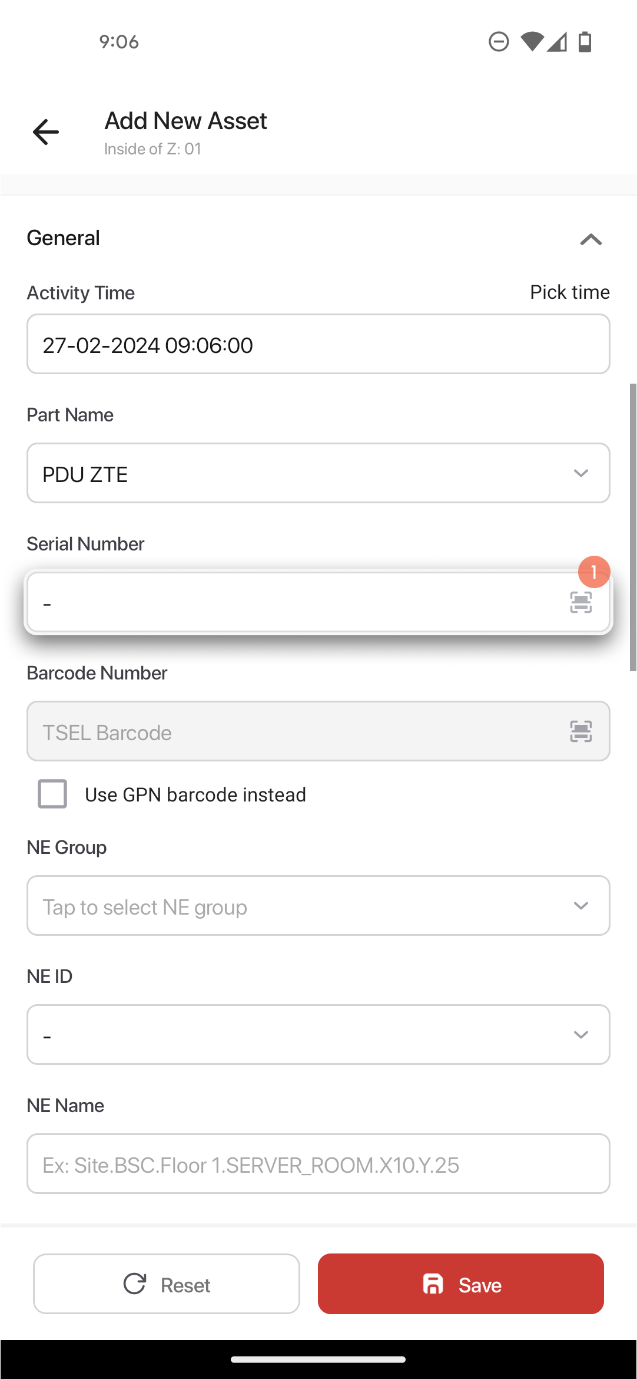
Task: Tap the Pick time link
Action: pyautogui.click(x=569, y=292)
